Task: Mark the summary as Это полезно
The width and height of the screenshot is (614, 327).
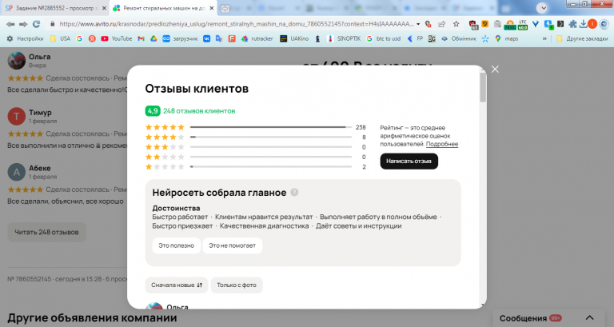Action: 176,245
